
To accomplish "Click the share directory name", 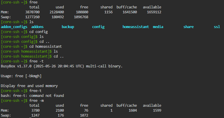I will 188,27.
